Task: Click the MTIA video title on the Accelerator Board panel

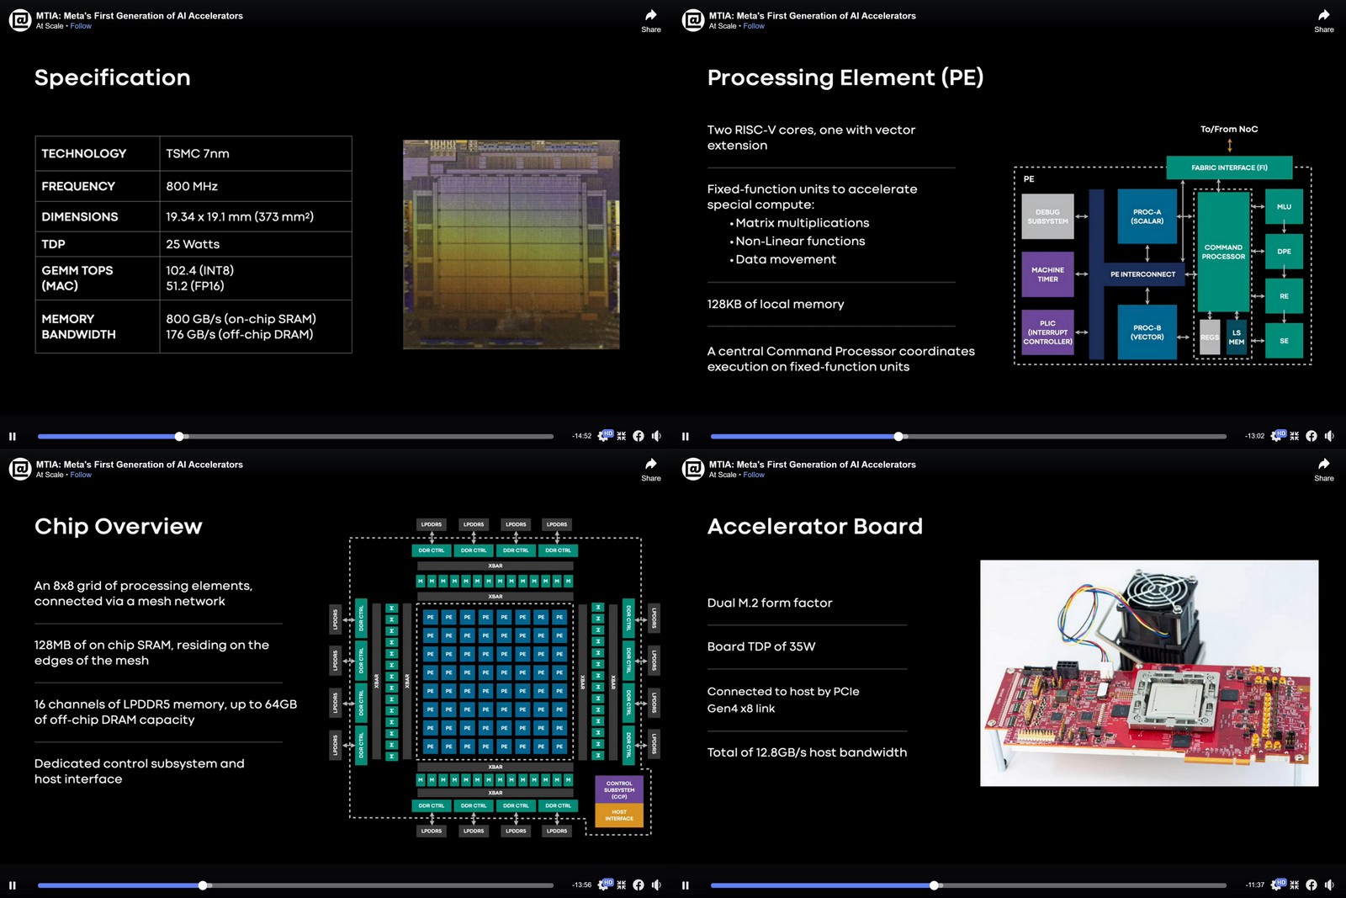Action: (813, 464)
